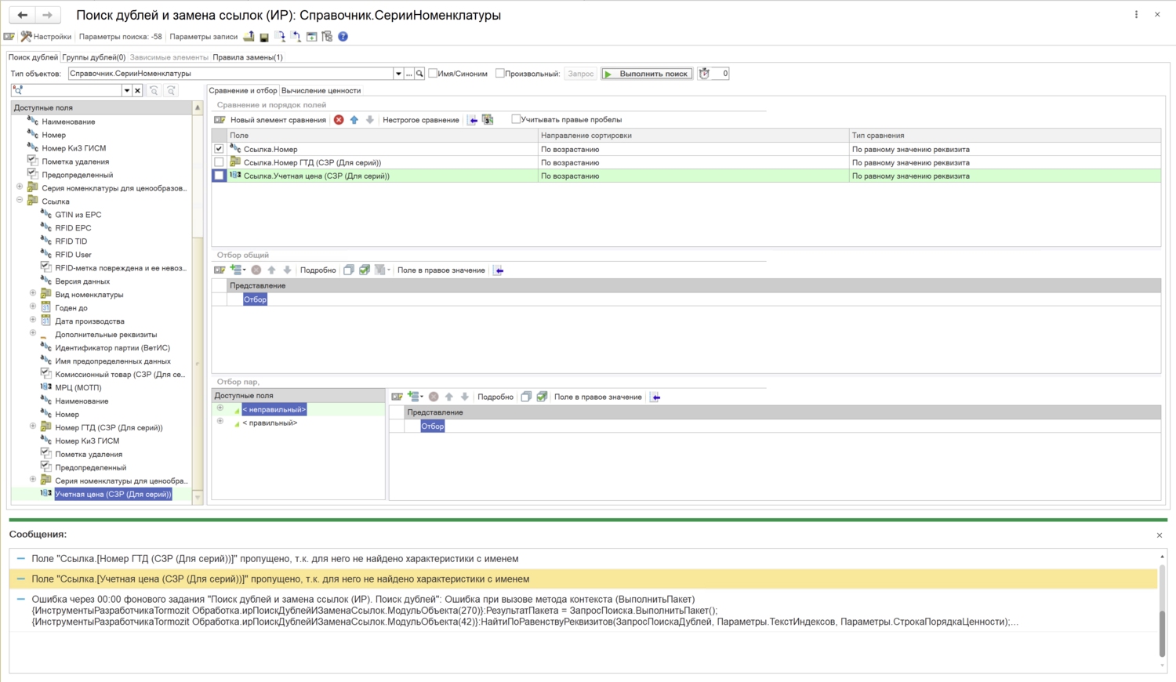Click the blue help question mark icon
1176x682 pixels.
click(x=343, y=37)
